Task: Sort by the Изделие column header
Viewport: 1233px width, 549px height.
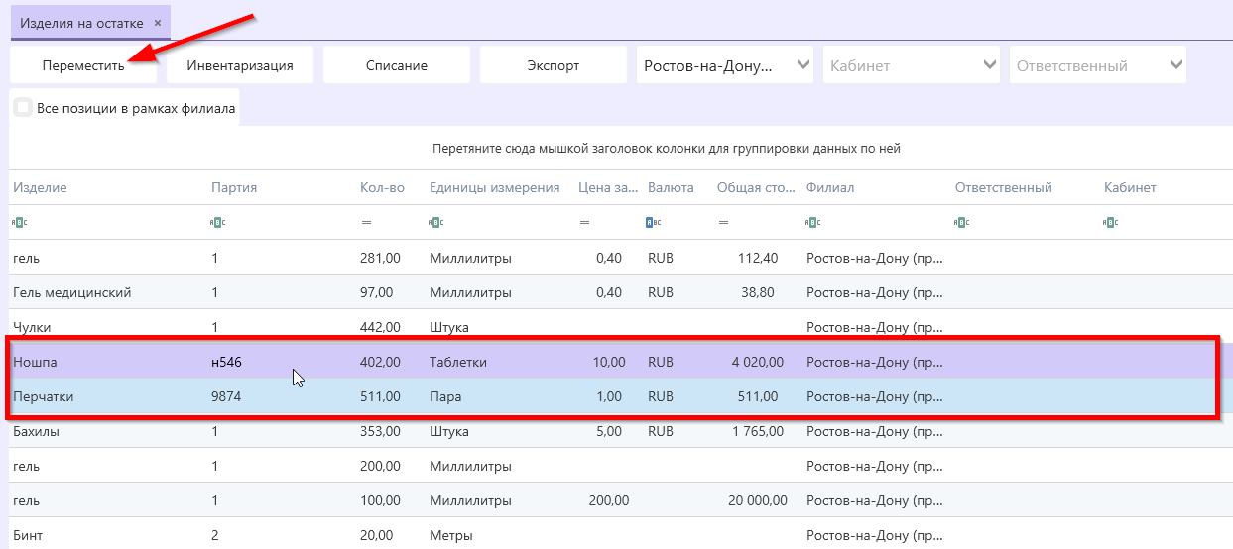Action: coord(40,187)
